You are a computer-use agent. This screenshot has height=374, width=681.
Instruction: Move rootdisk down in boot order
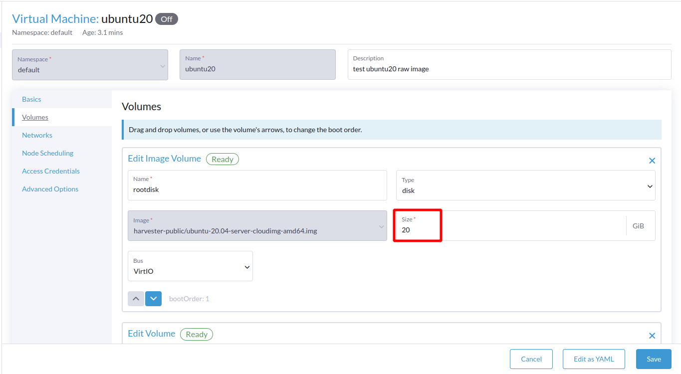(153, 298)
